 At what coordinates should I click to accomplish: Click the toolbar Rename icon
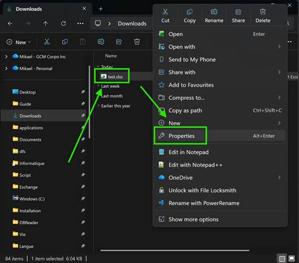click(101, 42)
